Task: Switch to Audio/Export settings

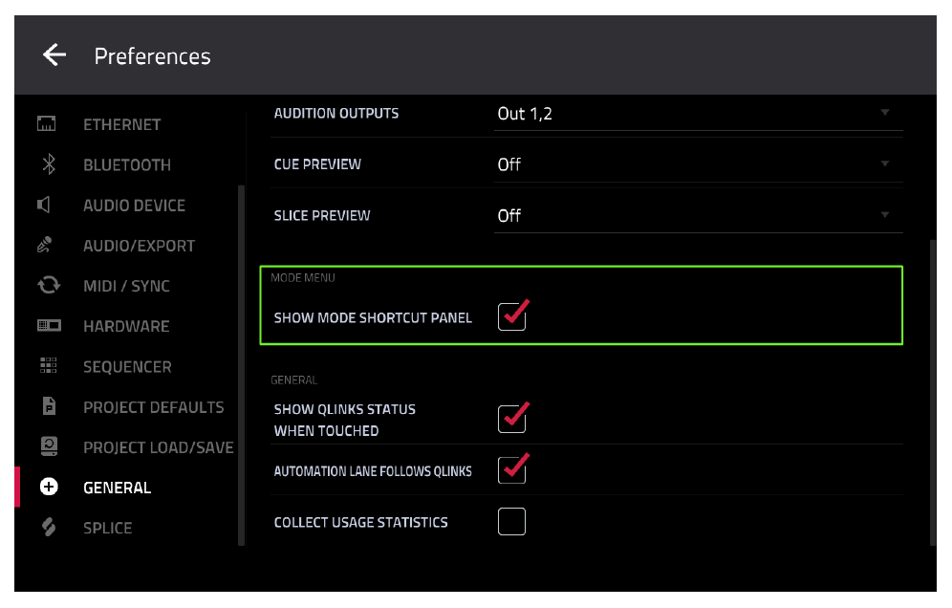Action: pos(139,246)
